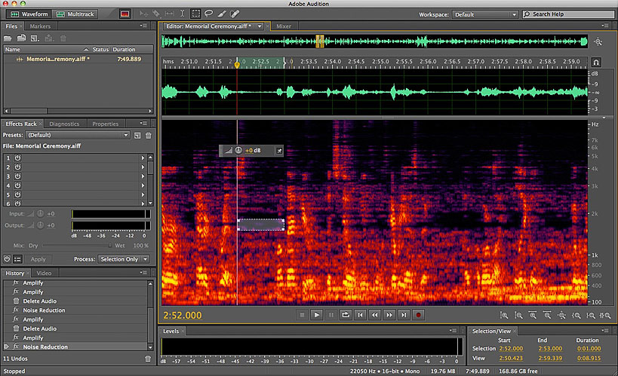Open the Video tab
The image size is (618, 376).
point(44,273)
